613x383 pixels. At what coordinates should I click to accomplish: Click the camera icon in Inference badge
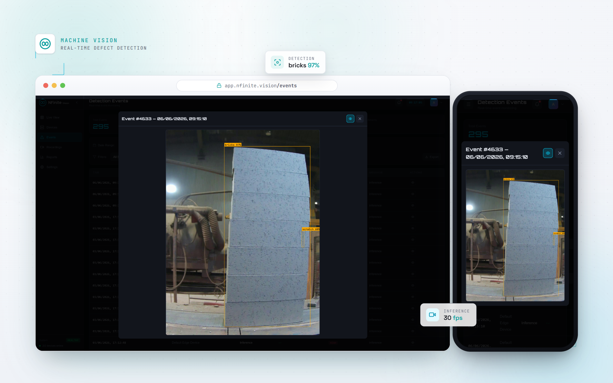tap(432, 315)
